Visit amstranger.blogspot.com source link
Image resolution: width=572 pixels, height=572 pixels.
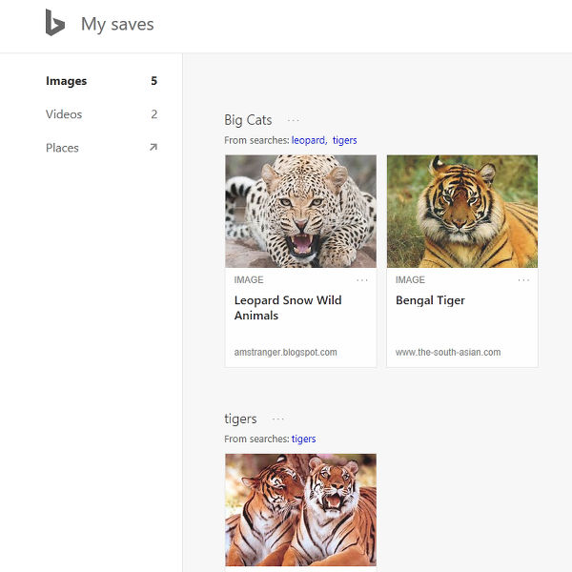285,353
